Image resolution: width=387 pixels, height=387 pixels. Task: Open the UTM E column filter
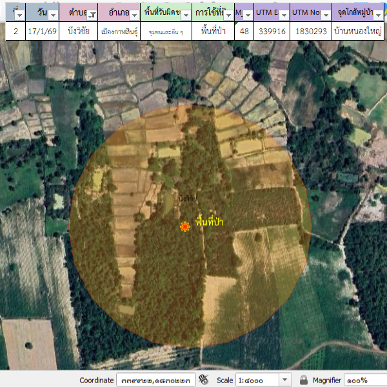point(282,14)
